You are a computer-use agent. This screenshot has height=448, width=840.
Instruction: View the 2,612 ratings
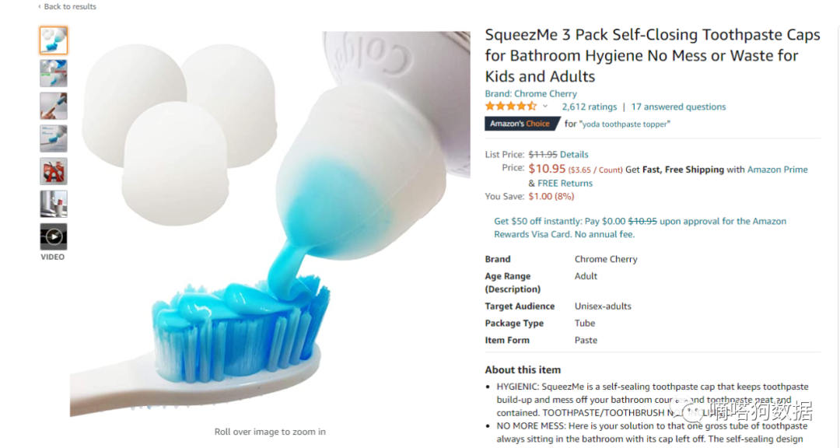pos(589,107)
